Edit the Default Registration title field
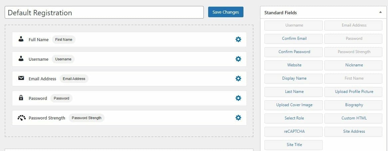Viewport: 388px width, 151px height. 104,12
